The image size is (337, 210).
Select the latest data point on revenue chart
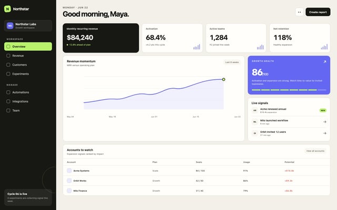coord(223,79)
